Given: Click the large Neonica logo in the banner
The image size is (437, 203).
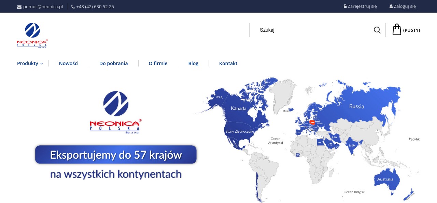Looking at the screenshot, I should [x=115, y=112].
